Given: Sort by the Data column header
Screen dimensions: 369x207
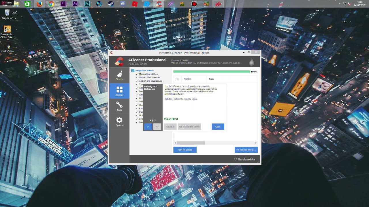Looking at the screenshot, I should tap(211, 79).
